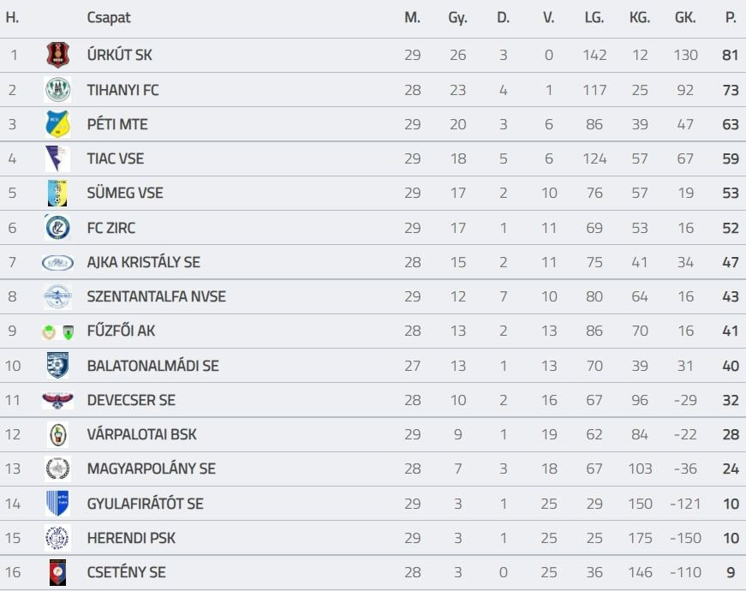Click the Csetény SE club crest
Image resolution: width=746 pixels, height=591 pixels.
[57, 572]
